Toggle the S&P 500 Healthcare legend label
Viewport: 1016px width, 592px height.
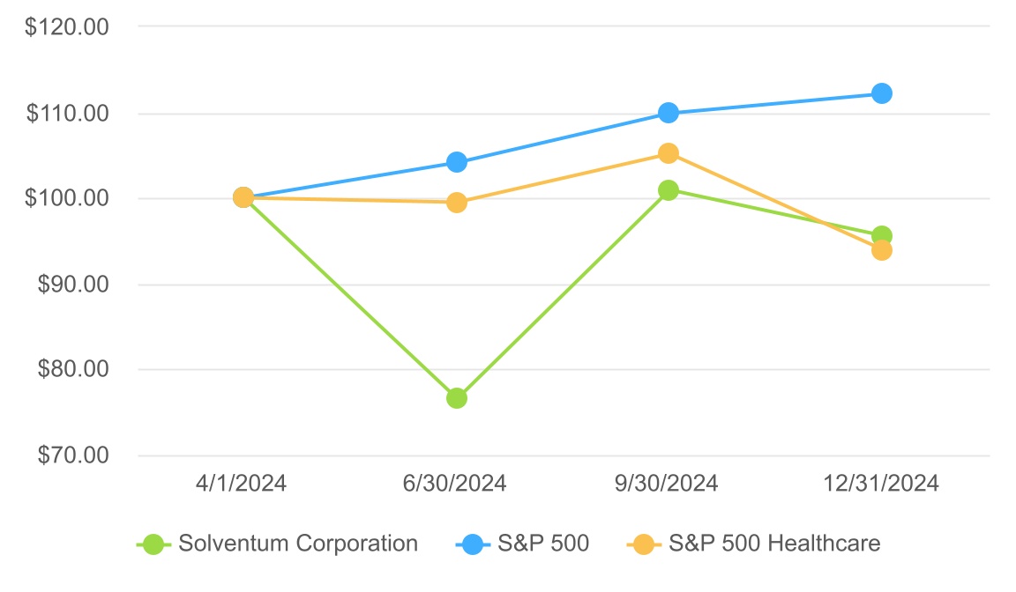(773, 544)
